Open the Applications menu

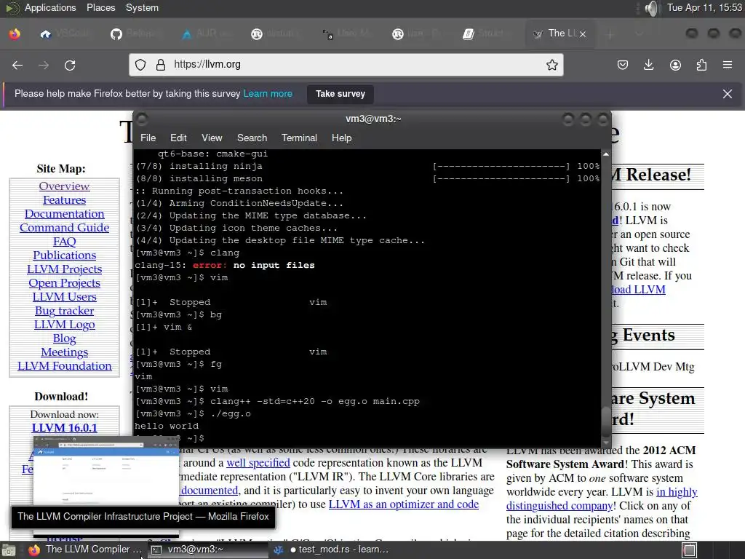click(50, 7)
